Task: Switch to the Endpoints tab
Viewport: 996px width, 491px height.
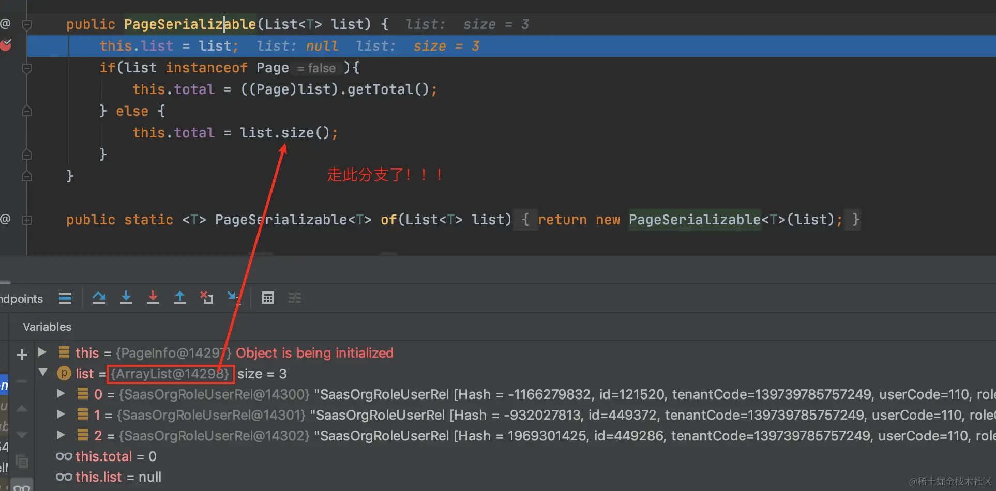Action: (x=22, y=299)
